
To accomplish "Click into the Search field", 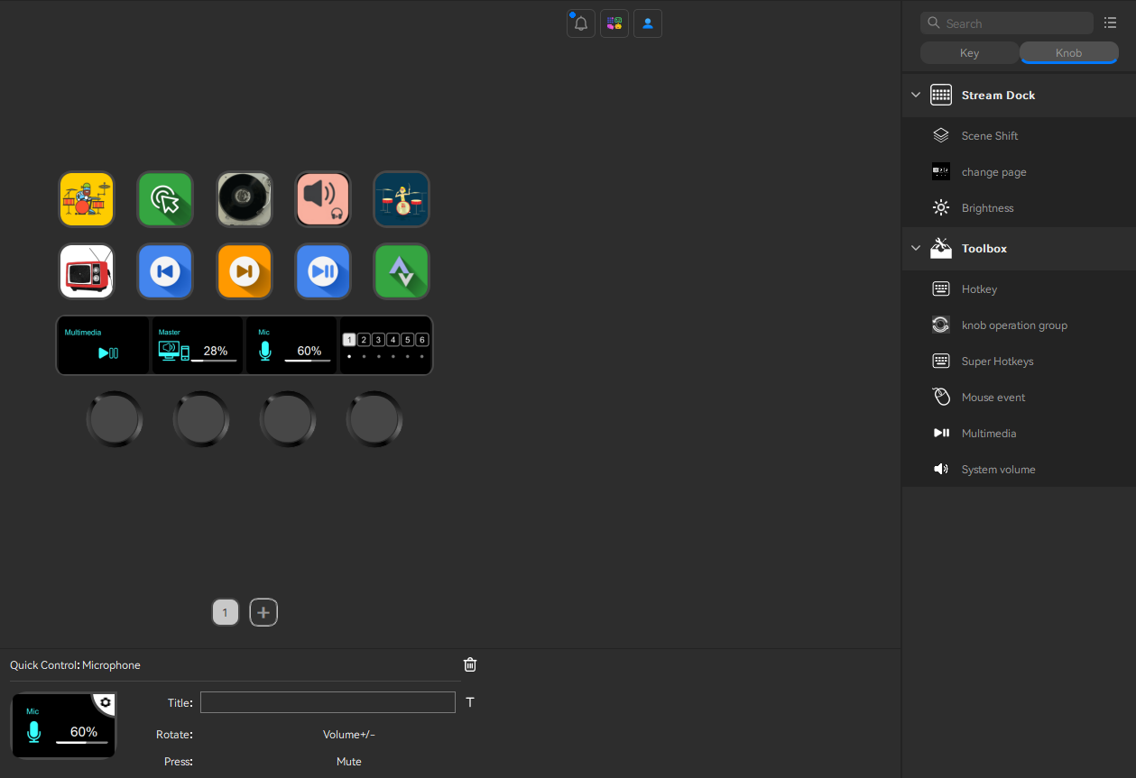I will click(1007, 23).
